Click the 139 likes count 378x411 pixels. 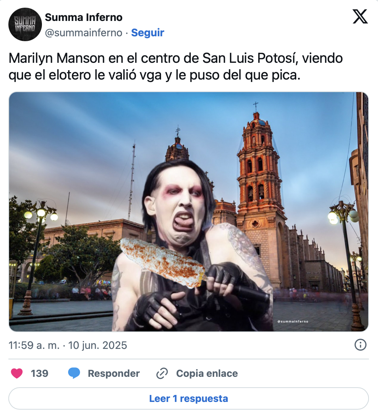(x=39, y=373)
